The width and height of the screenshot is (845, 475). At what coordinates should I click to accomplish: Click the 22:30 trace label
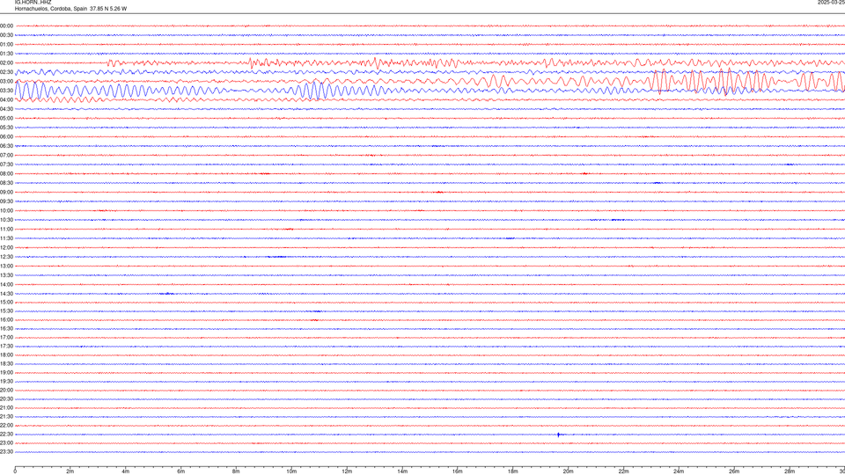6,434
